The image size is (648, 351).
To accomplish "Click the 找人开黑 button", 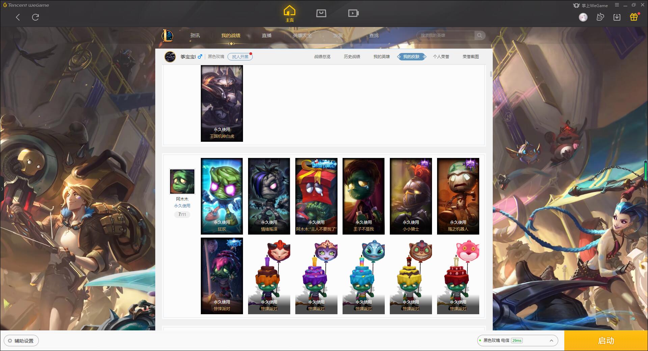I will [240, 57].
